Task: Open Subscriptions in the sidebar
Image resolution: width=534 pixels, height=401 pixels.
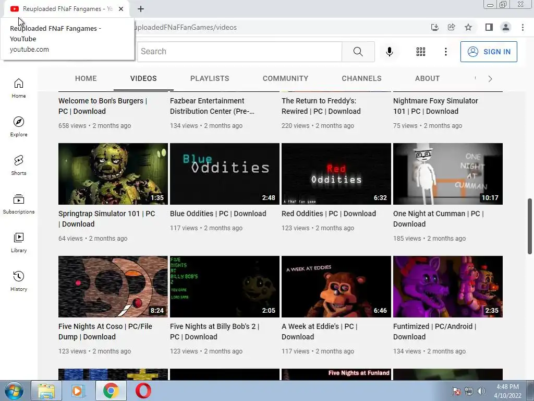Action: click(x=19, y=204)
